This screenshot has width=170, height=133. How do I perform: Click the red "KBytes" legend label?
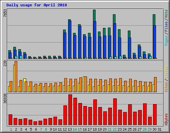click(166, 119)
